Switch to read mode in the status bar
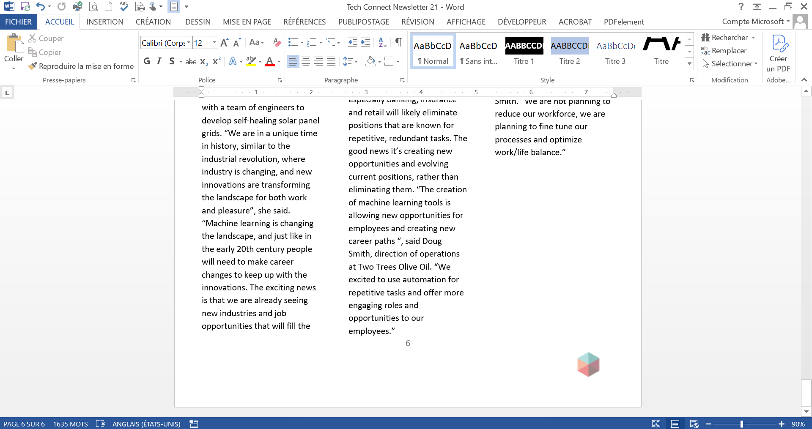 pos(656,424)
